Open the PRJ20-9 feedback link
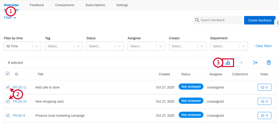The image size is (279, 125). [x=19, y=115]
